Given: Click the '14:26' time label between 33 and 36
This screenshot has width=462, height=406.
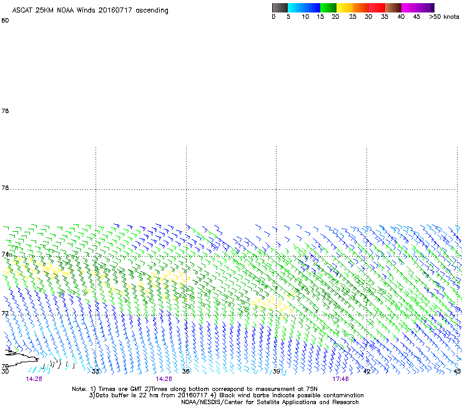Looking at the screenshot, I should point(164,379).
